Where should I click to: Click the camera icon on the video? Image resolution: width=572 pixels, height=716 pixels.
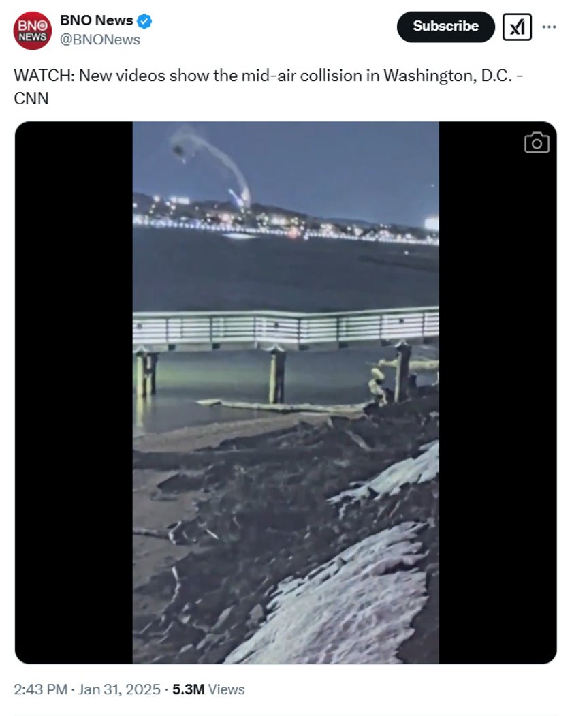[x=537, y=142]
